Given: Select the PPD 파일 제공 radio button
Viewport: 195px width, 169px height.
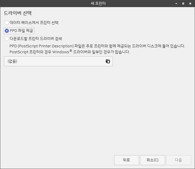Looking at the screenshot, I should pyautogui.click(x=7, y=30).
